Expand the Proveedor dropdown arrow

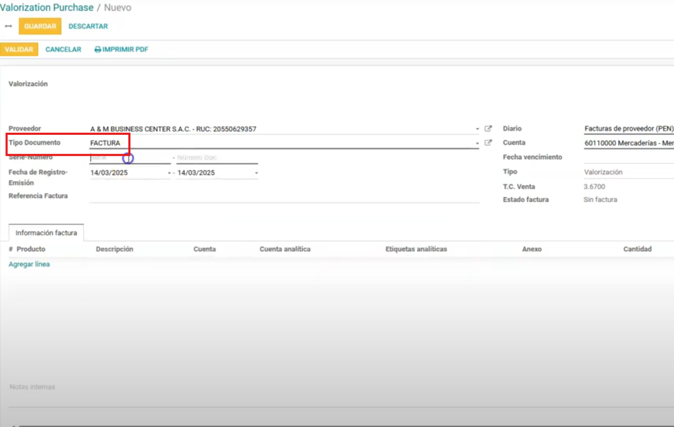point(477,129)
